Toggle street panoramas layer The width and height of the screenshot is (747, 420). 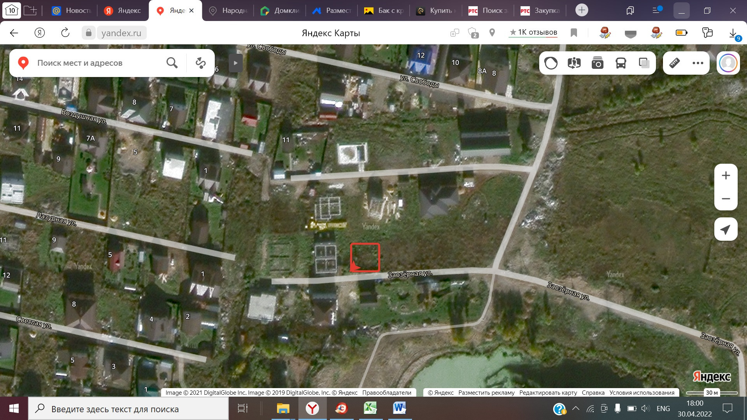[x=574, y=63]
